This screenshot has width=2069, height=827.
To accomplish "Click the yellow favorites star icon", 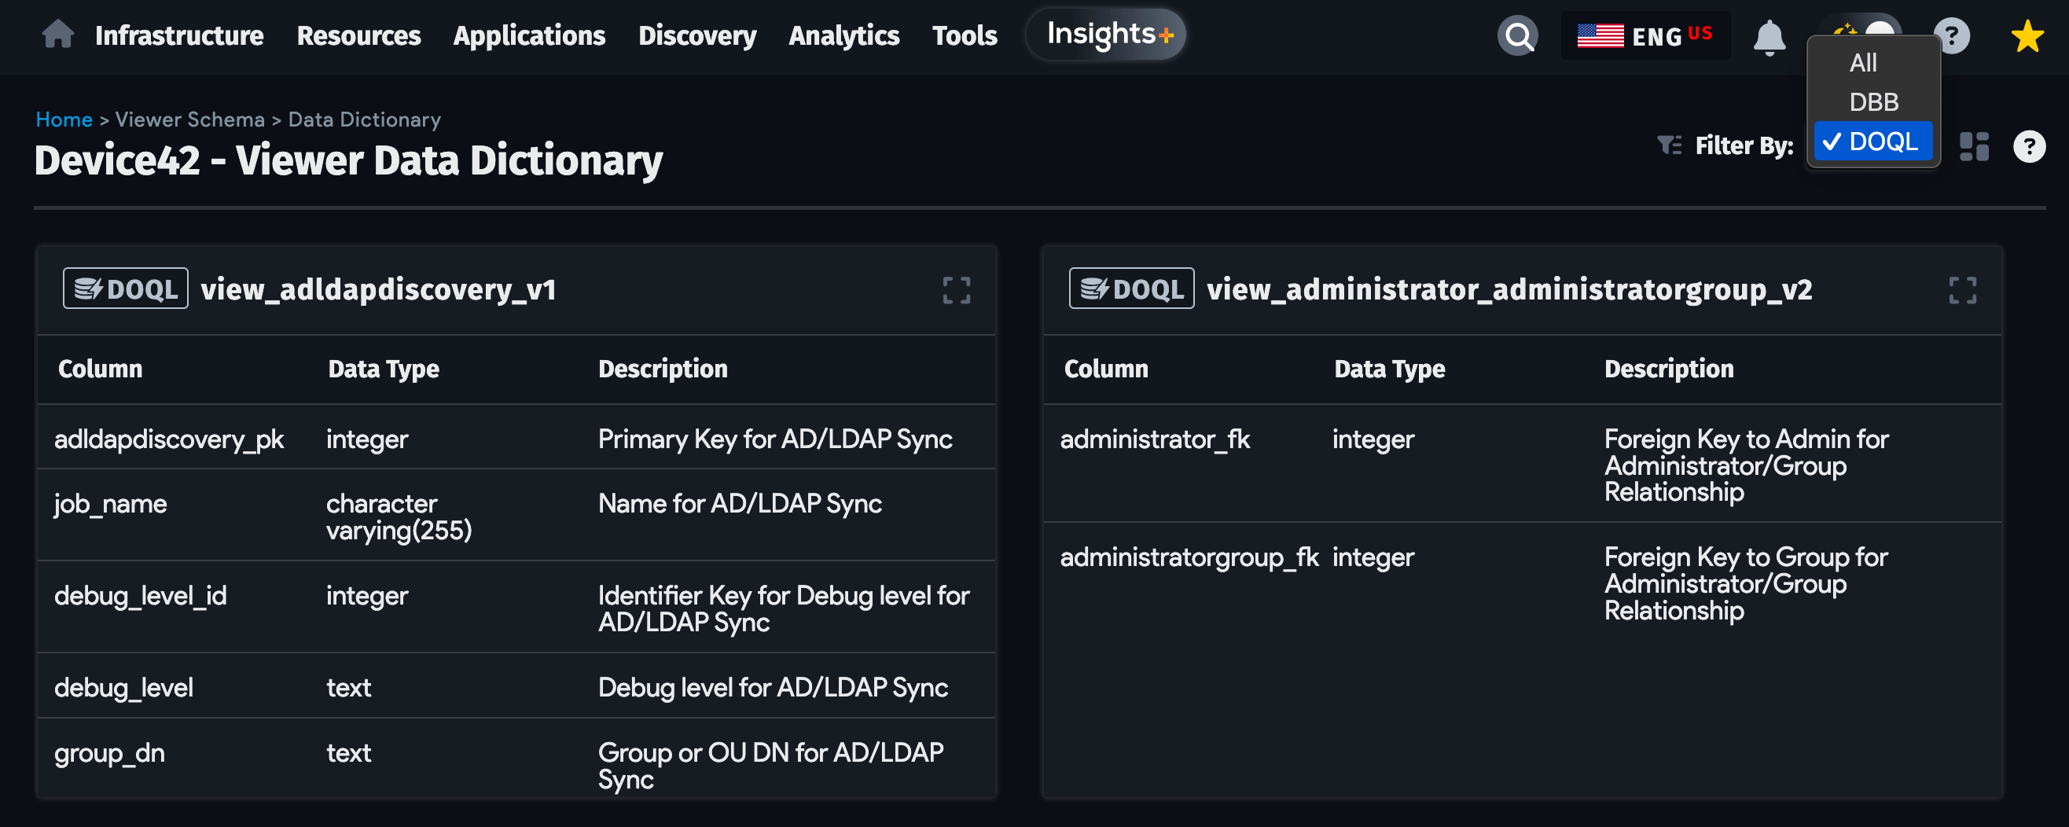I will [x=2027, y=36].
